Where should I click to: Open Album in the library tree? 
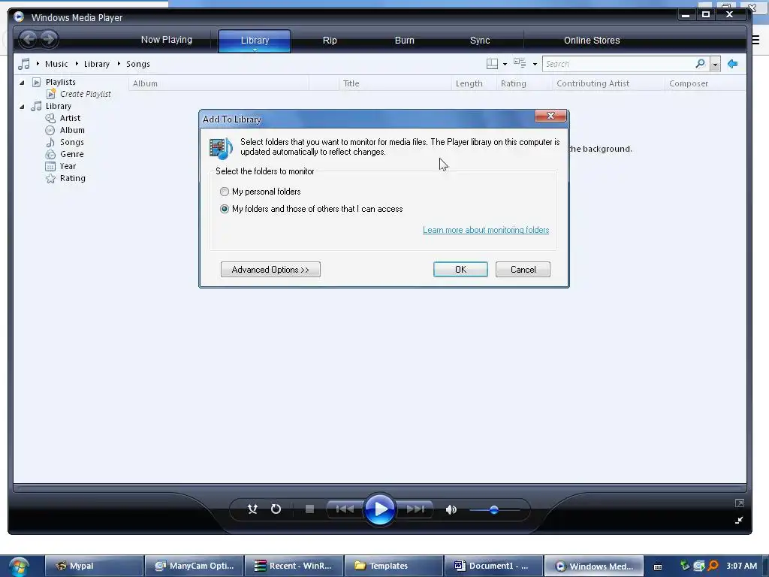[72, 130]
